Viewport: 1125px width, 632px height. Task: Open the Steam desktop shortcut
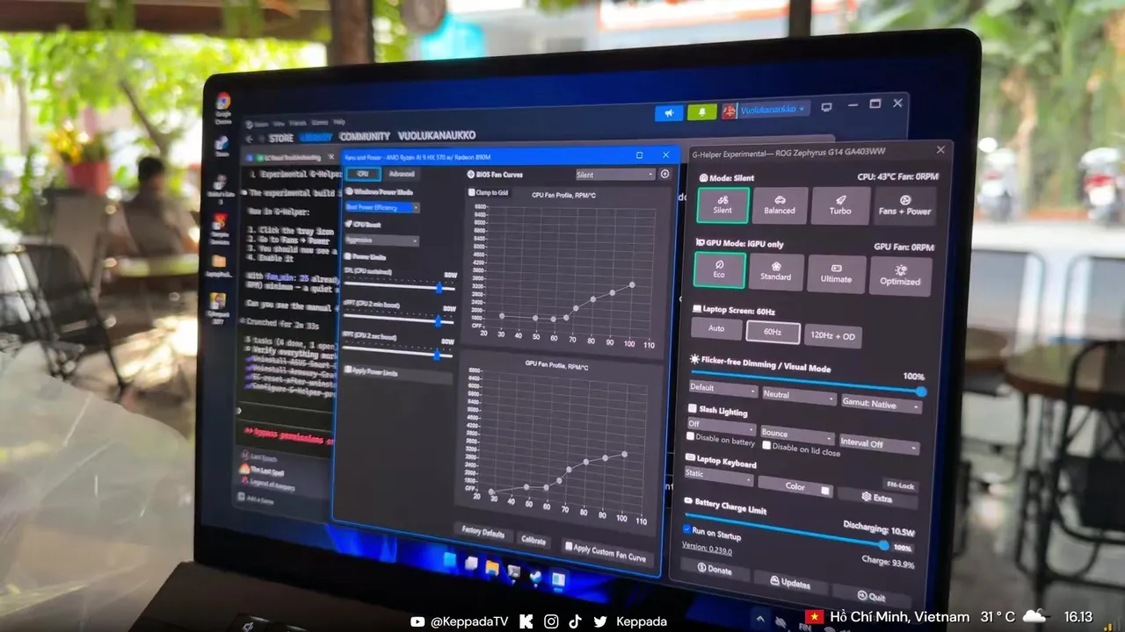click(221, 147)
